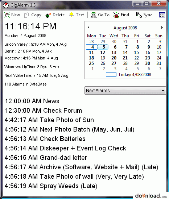The width and height of the screenshot is (169, 199).
Task: Select the Archive (Software, Website + Mail) alarm
Action: (81, 167)
